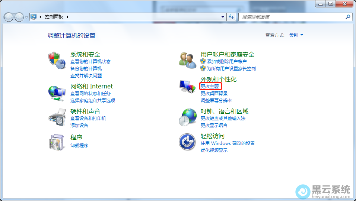This screenshot has height=201, width=356.
Task: Expand the 控制面板 breadcrumb arrow
Action: (x=68, y=17)
